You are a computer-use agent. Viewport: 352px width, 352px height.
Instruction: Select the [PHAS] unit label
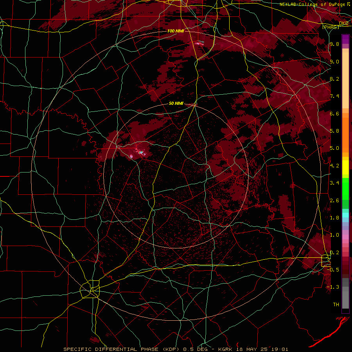[x=330, y=27]
